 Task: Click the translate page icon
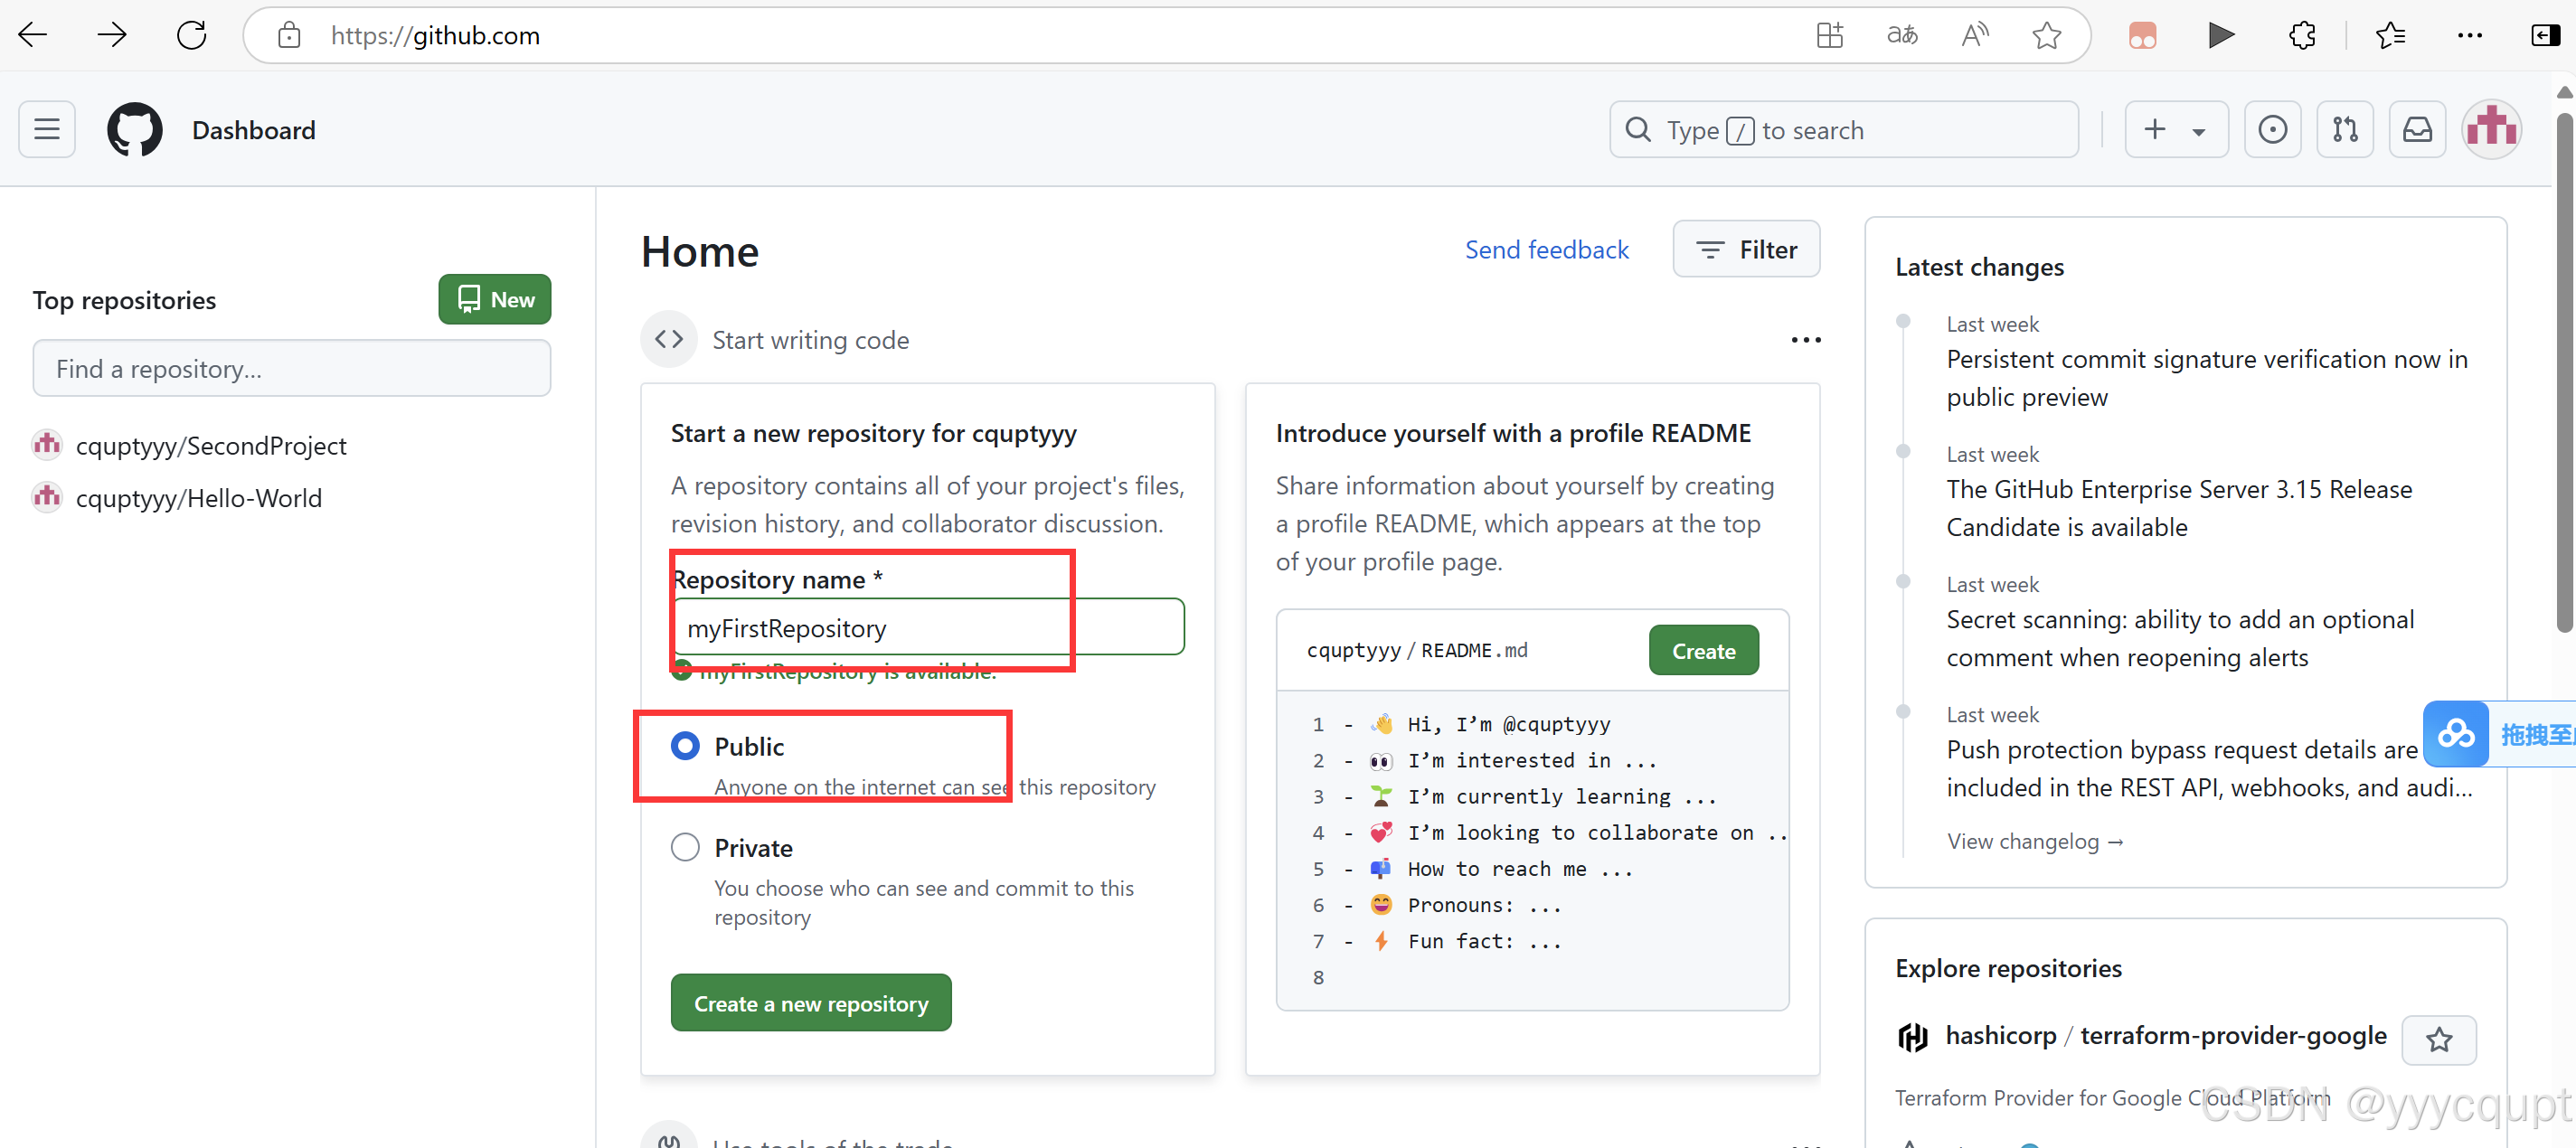(x=1902, y=36)
